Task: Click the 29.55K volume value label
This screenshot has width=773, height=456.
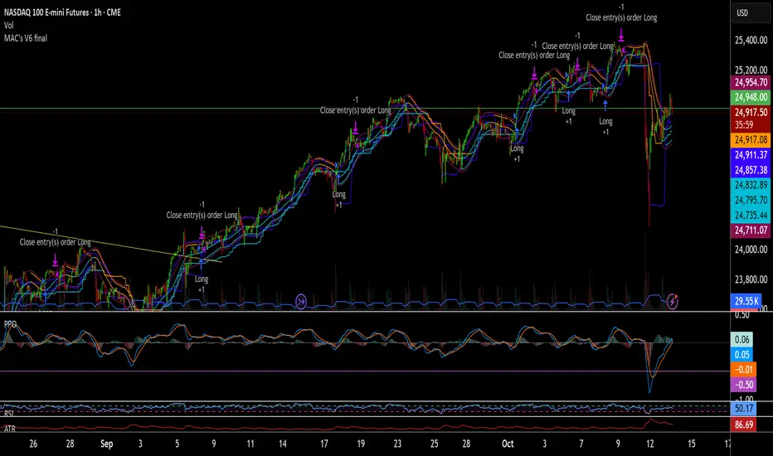Action: click(x=746, y=301)
